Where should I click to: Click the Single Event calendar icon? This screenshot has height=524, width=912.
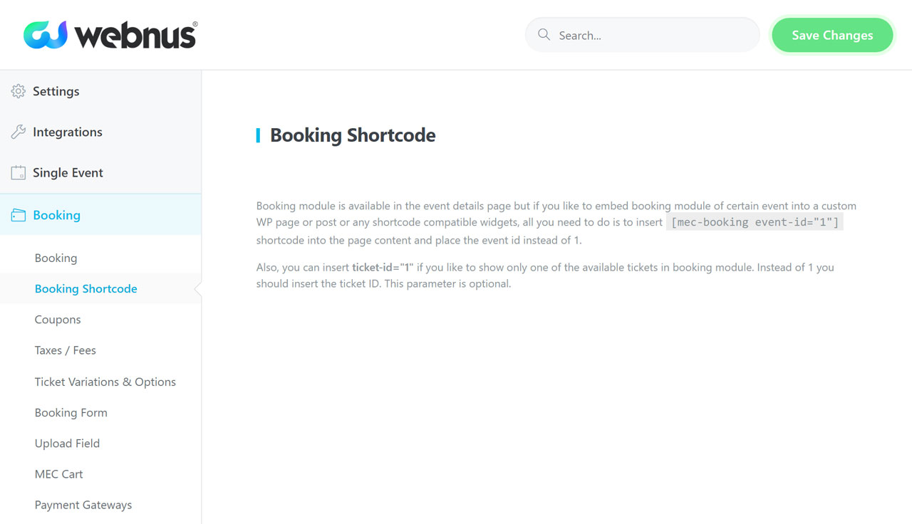18,173
